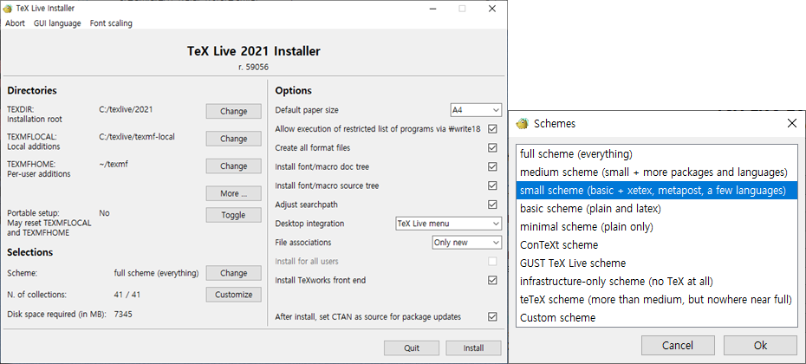Click the Schemes dialog title bar icon
806x364 pixels.
click(523, 123)
